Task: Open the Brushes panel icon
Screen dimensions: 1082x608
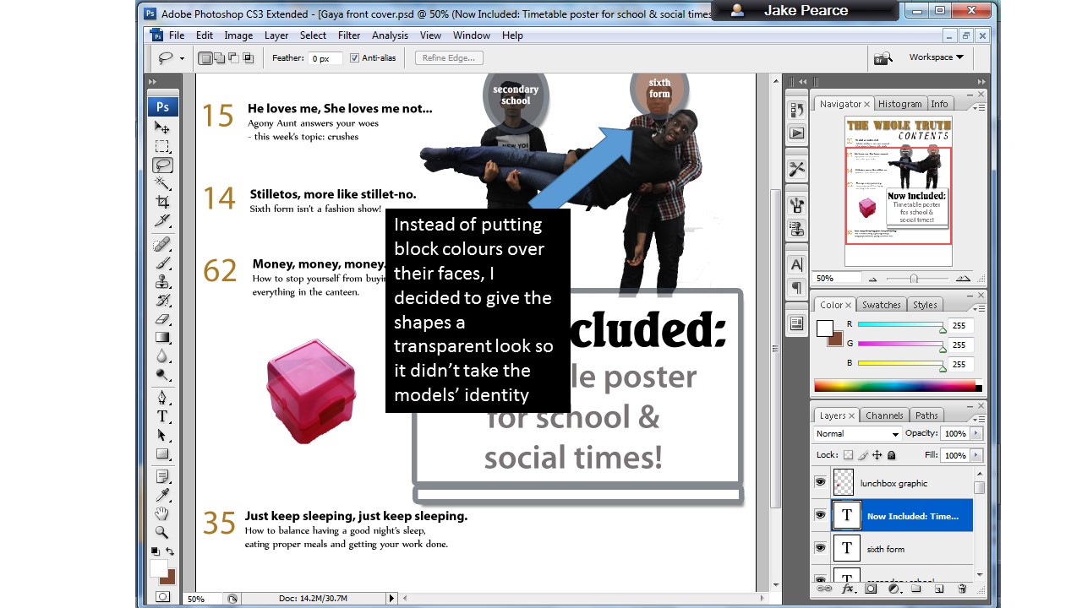Action: [x=796, y=204]
